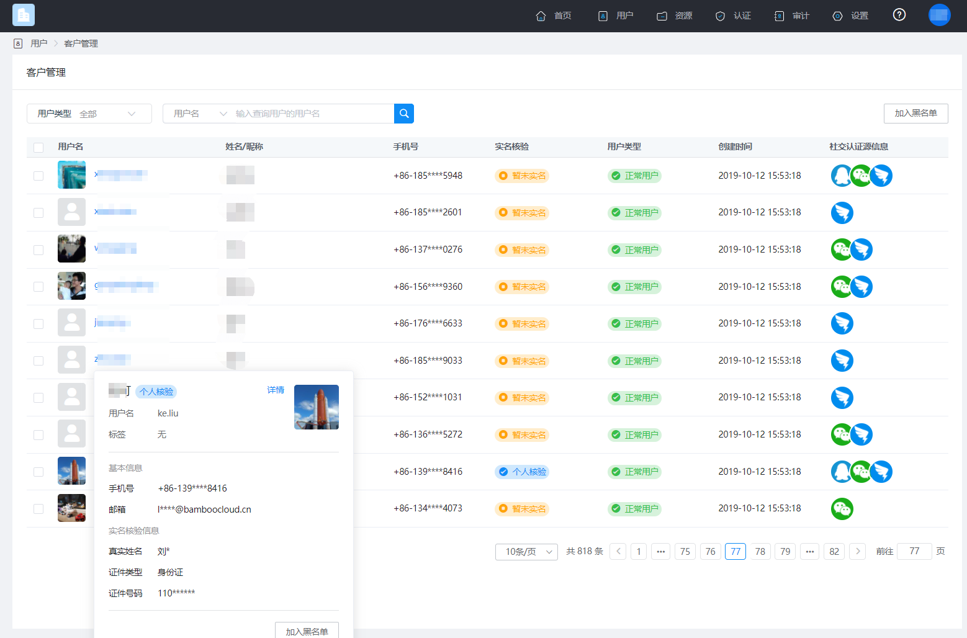Check the row with phone ending 0276
This screenshot has width=967, height=638.
[x=38, y=250]
